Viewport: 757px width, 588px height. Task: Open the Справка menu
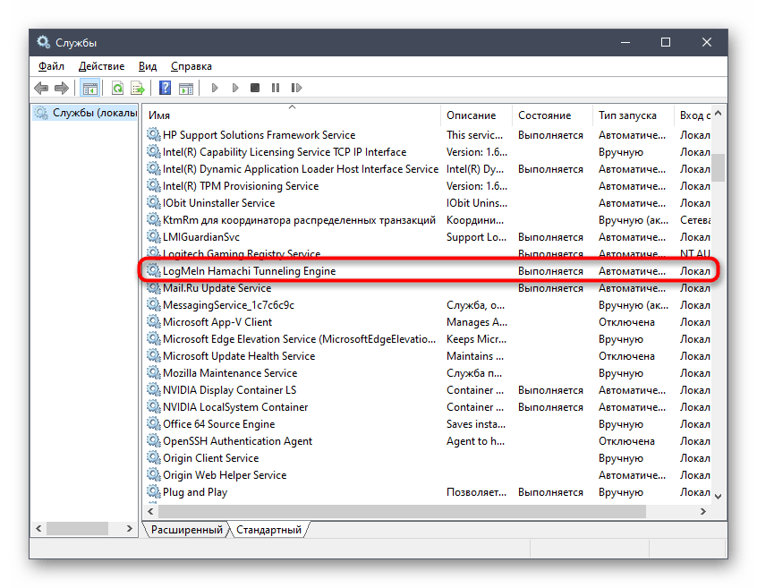[x=191, y=66]
